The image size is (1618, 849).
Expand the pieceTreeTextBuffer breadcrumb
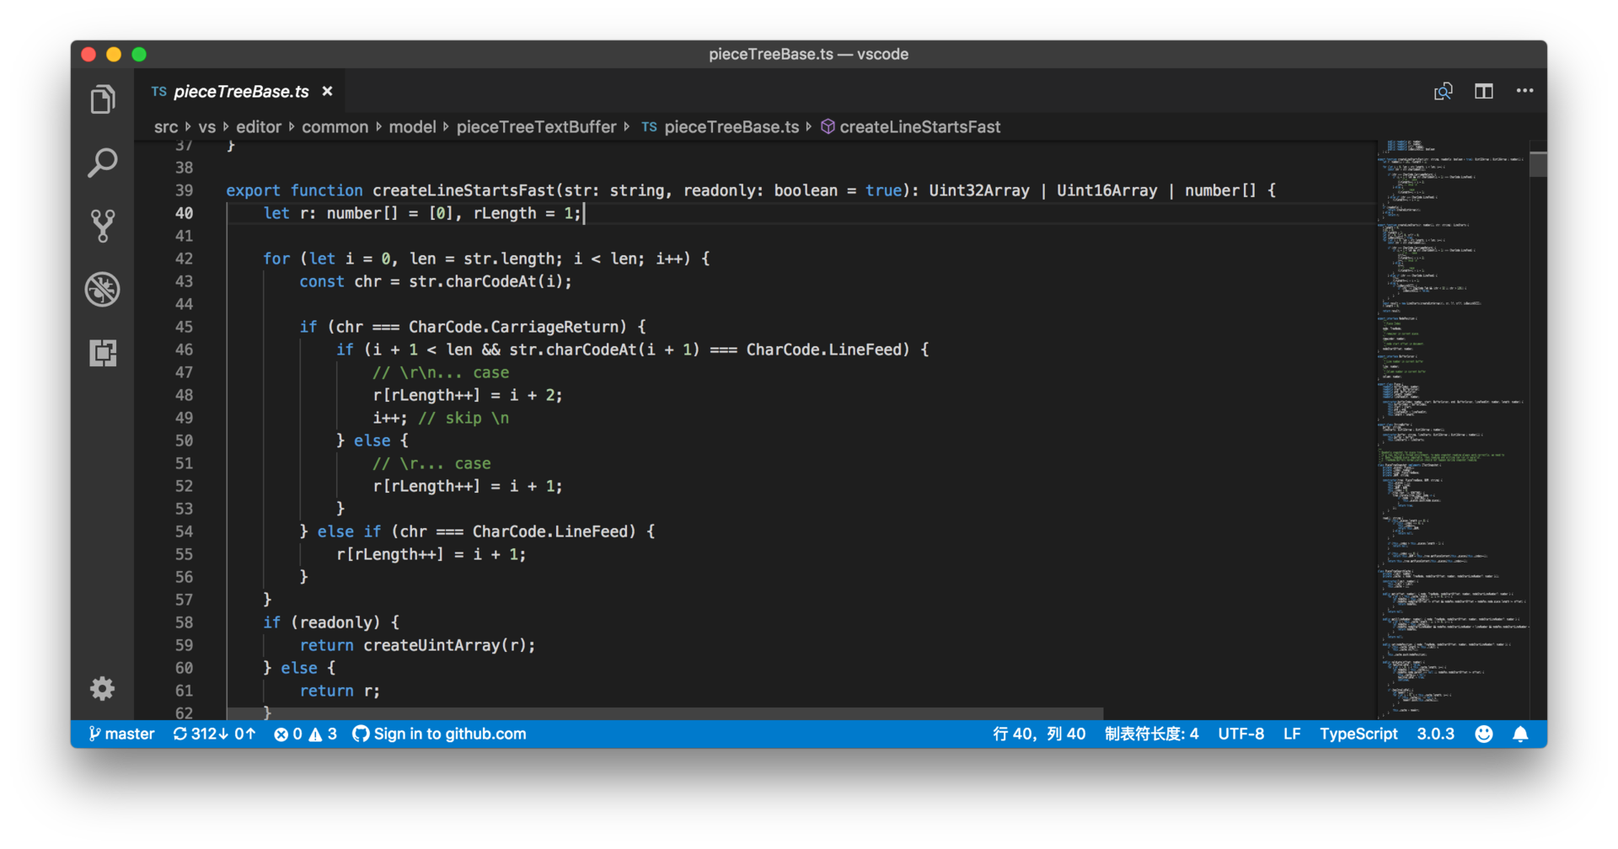tap(536, 127)
